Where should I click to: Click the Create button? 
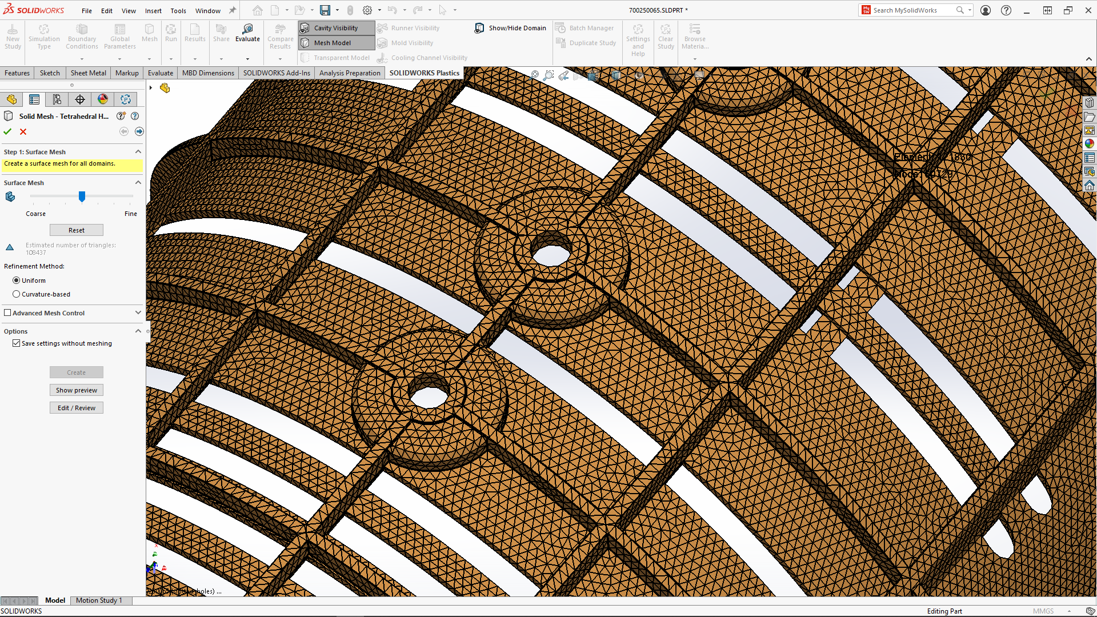point(76,372)
